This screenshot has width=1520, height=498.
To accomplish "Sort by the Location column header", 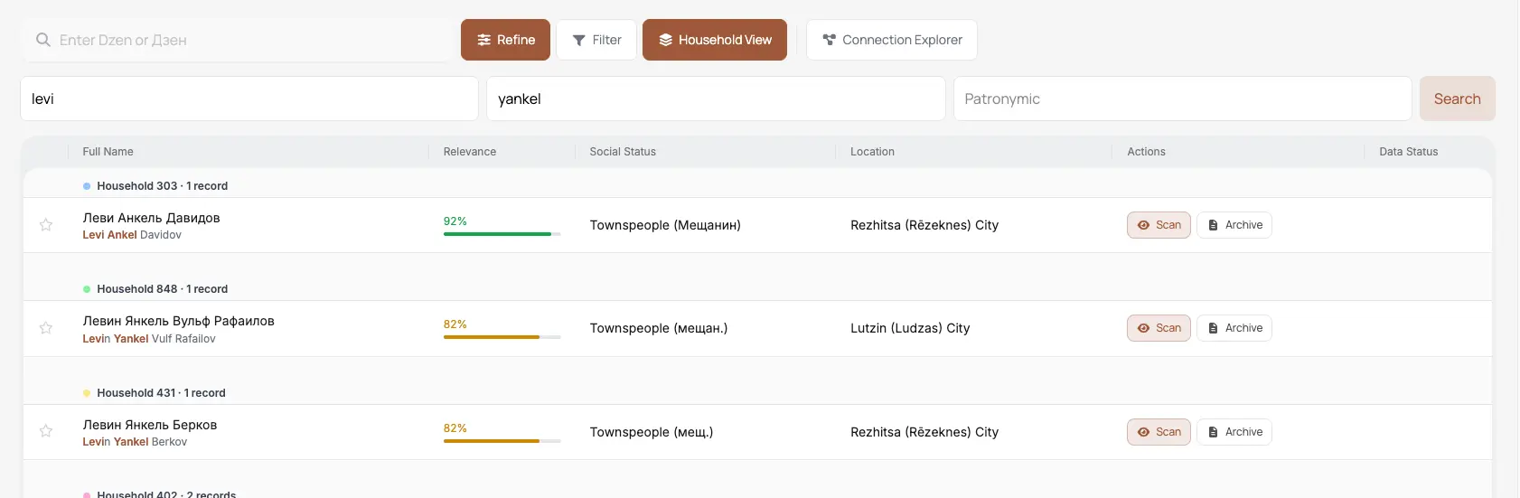I will [x=872, y=152].
